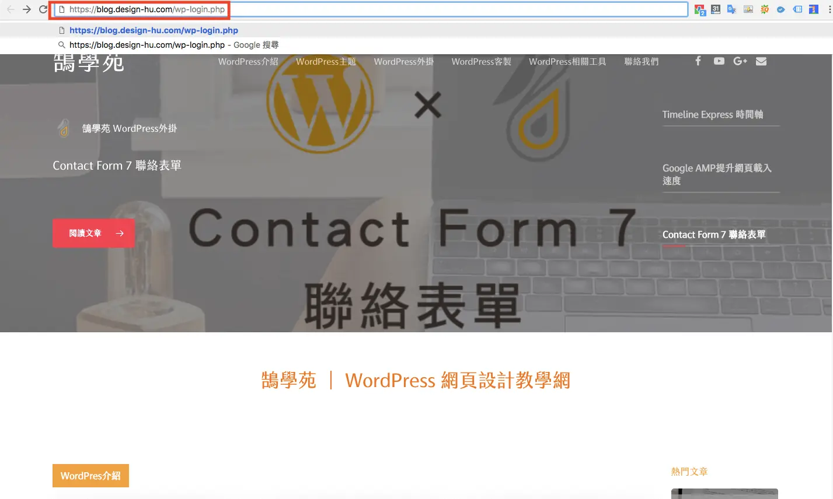Click the orange WordPres介紹 section label
Viewport: 833px width, 499px height.
coord(90,476)
